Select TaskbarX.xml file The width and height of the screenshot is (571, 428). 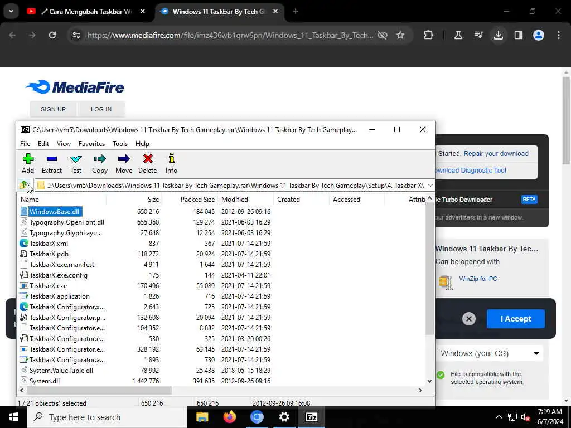pos(49,244)
